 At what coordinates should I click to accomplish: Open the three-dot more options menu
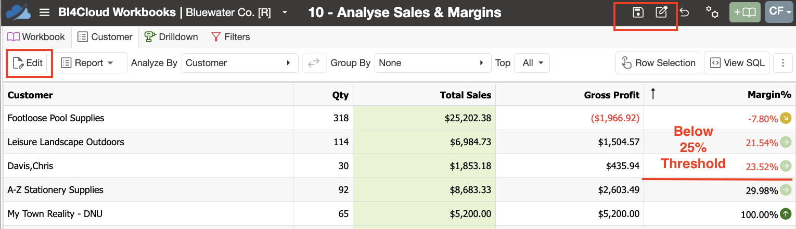(783, 63)
